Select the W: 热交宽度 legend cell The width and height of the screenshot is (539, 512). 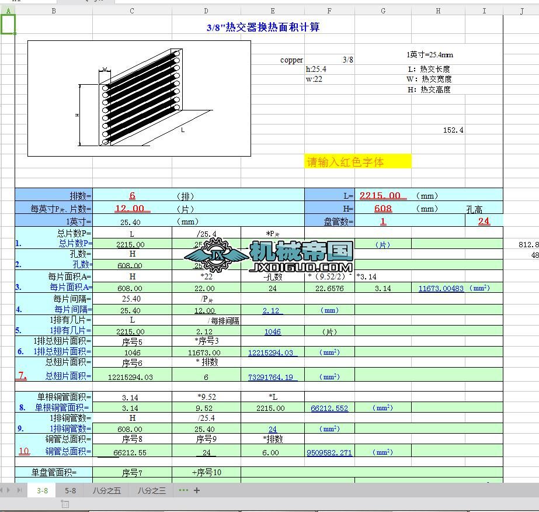coord(429,79)
